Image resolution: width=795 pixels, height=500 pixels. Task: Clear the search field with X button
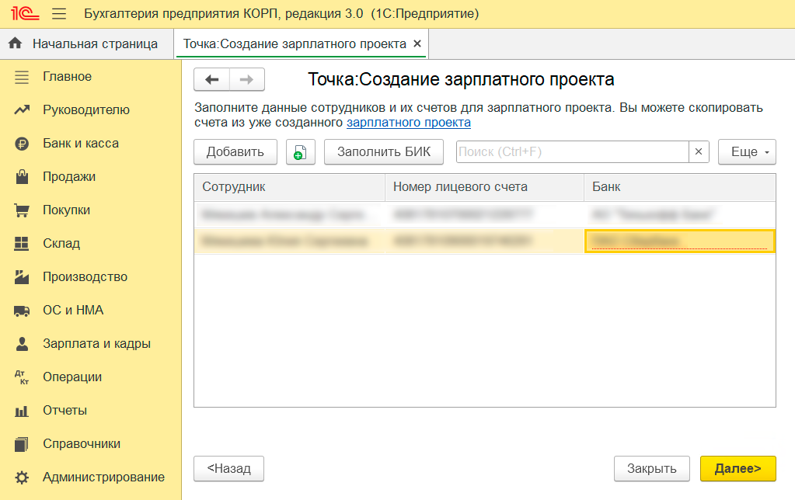[x=699, y=152]
